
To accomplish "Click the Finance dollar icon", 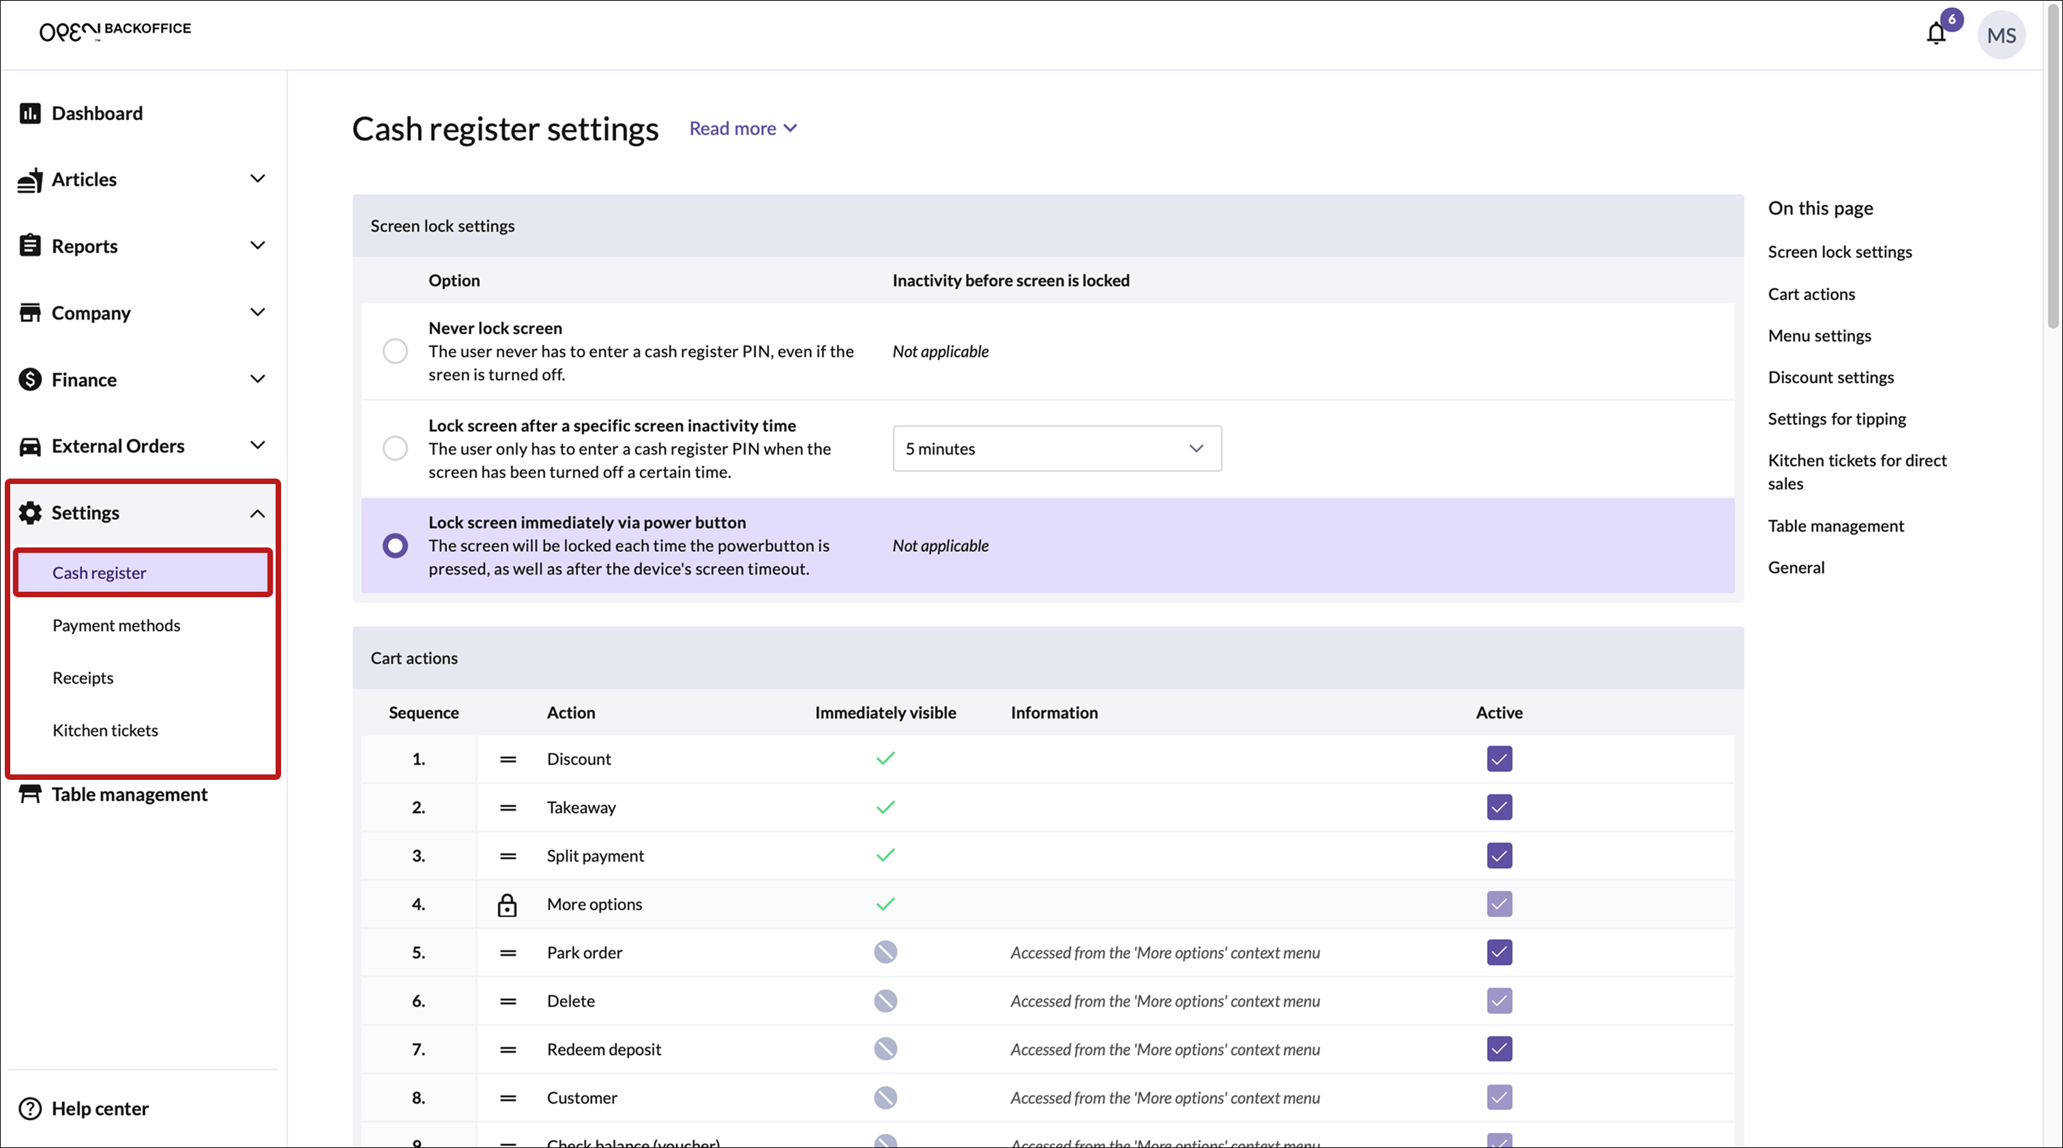I will click(29, 380).
